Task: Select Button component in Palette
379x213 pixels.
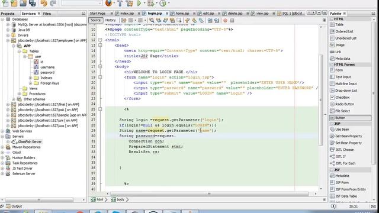Action: (x=350, y=118)
